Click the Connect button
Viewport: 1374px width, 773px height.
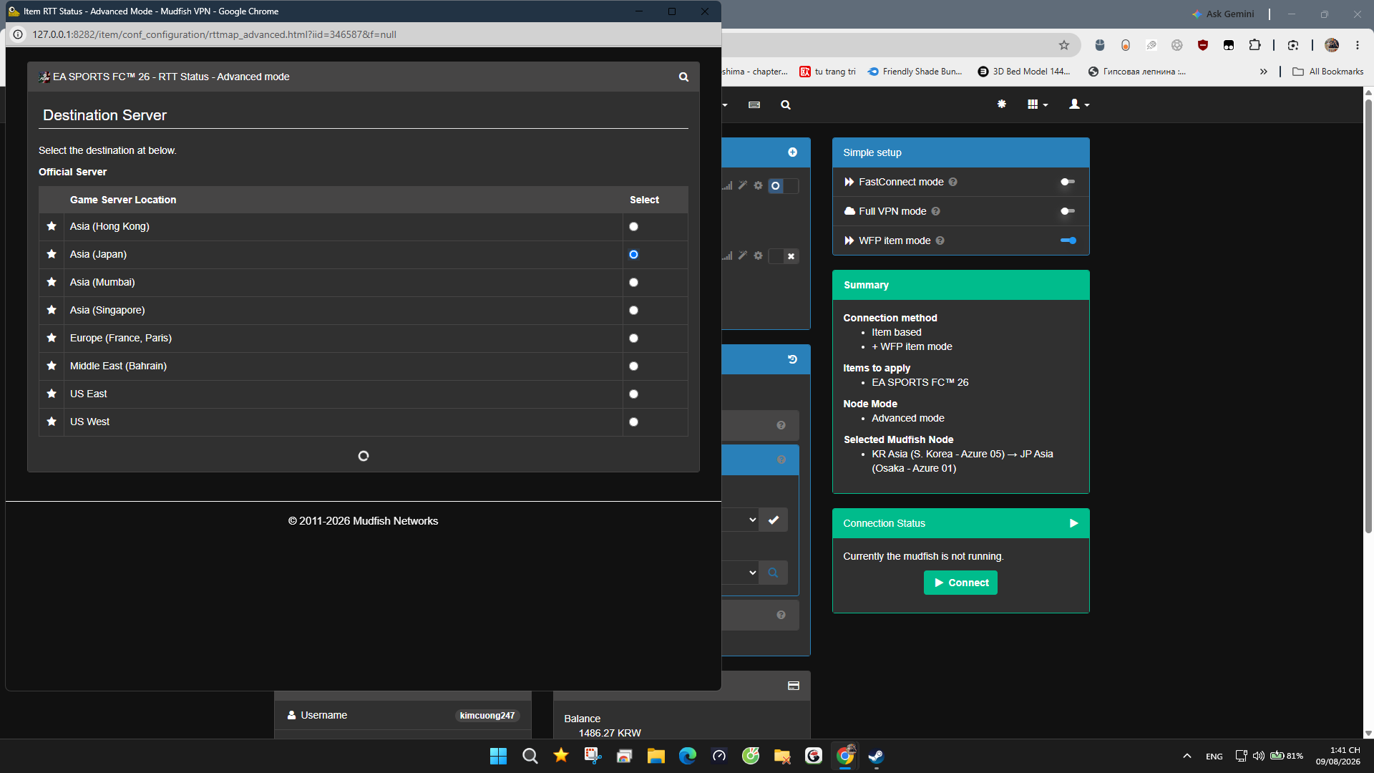tap(960, 583)
